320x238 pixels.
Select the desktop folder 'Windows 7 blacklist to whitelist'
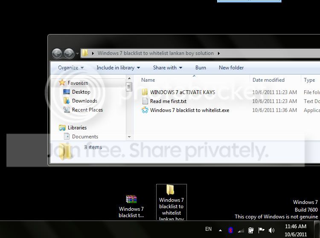tap(172, 202)
